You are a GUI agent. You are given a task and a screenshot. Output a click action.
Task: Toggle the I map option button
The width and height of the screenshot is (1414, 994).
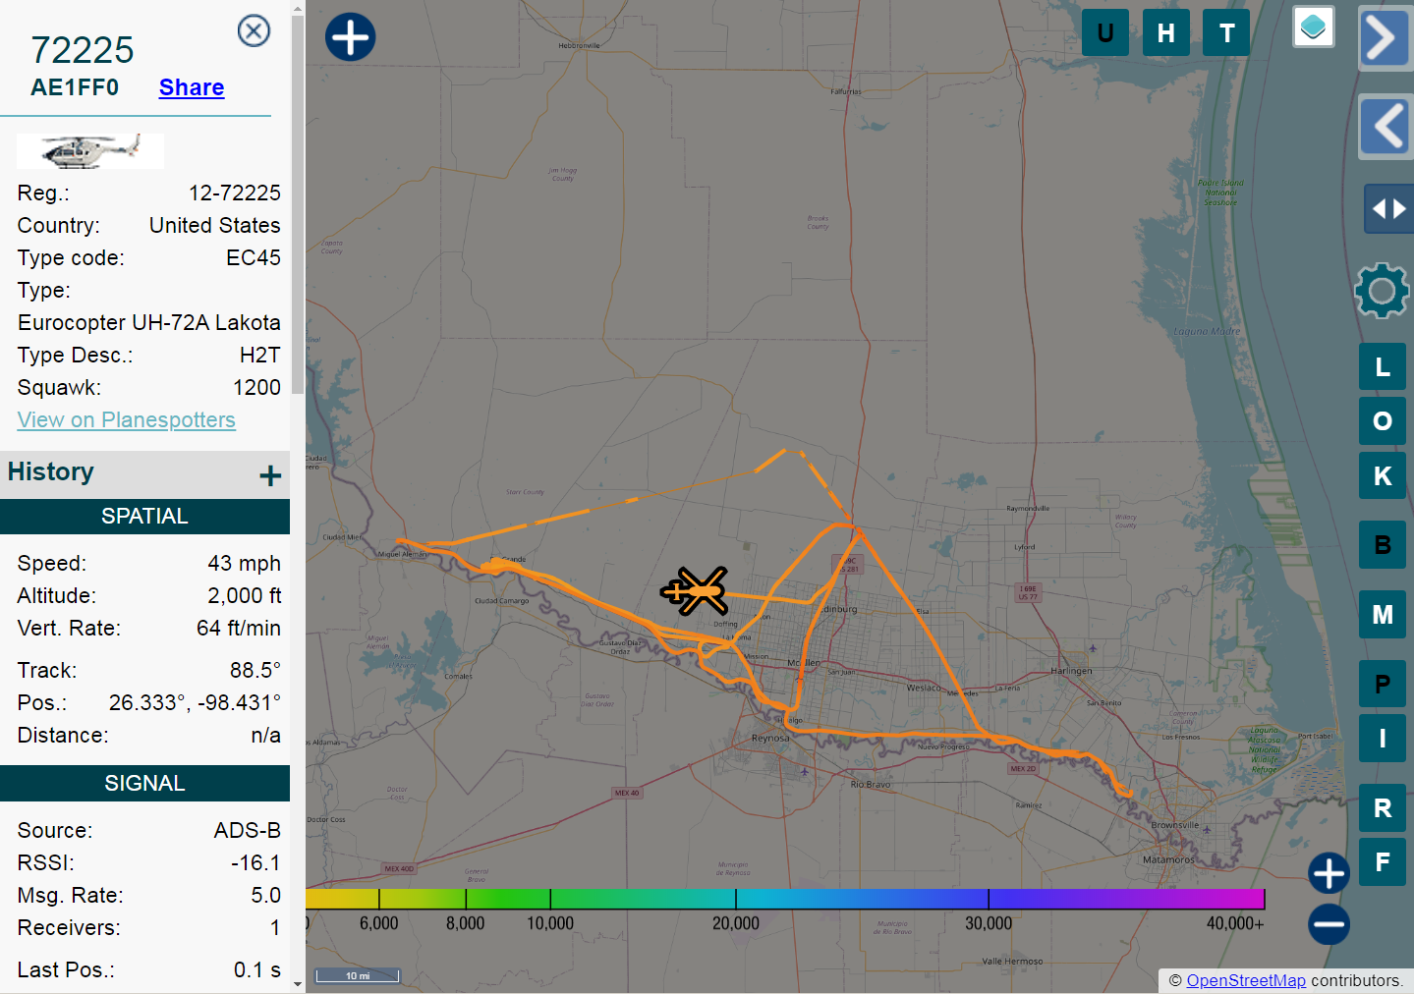[x=1383, y=739]
